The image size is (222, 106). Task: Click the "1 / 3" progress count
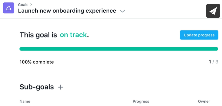[x=213, y=62]
